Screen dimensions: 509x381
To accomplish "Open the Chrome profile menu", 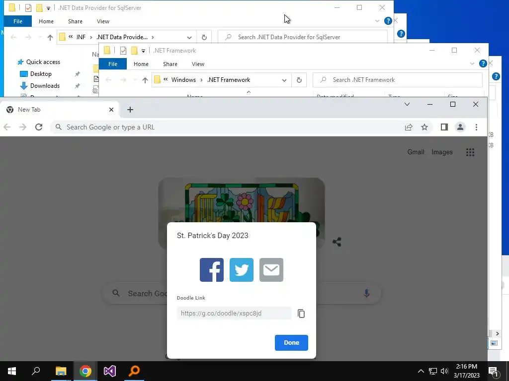I will pos(460,127).
